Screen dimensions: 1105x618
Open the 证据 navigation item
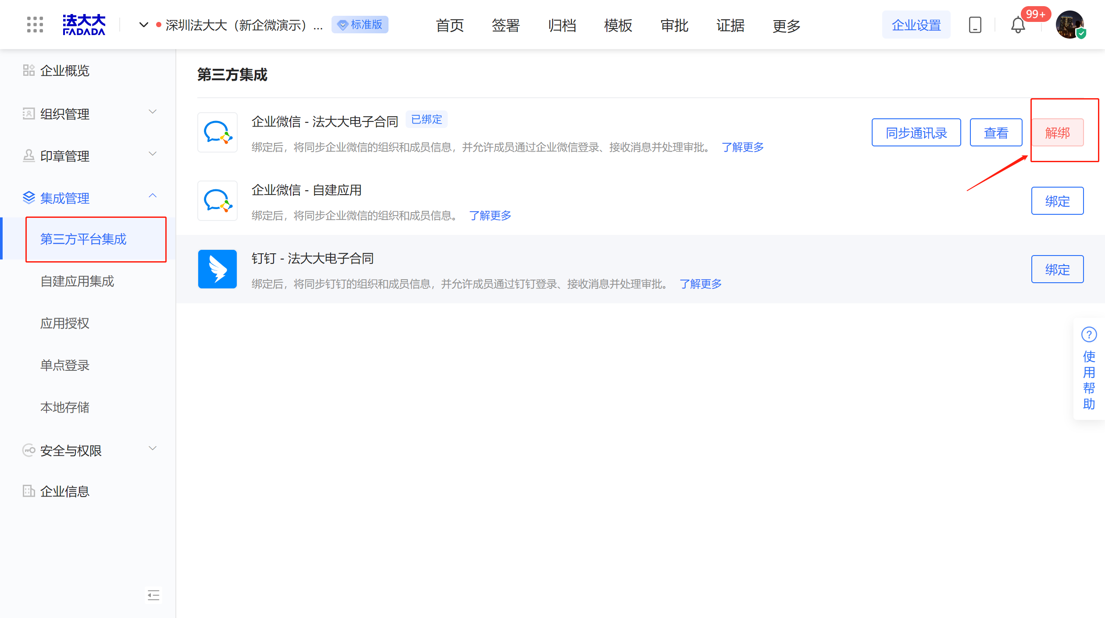[731, 25]
